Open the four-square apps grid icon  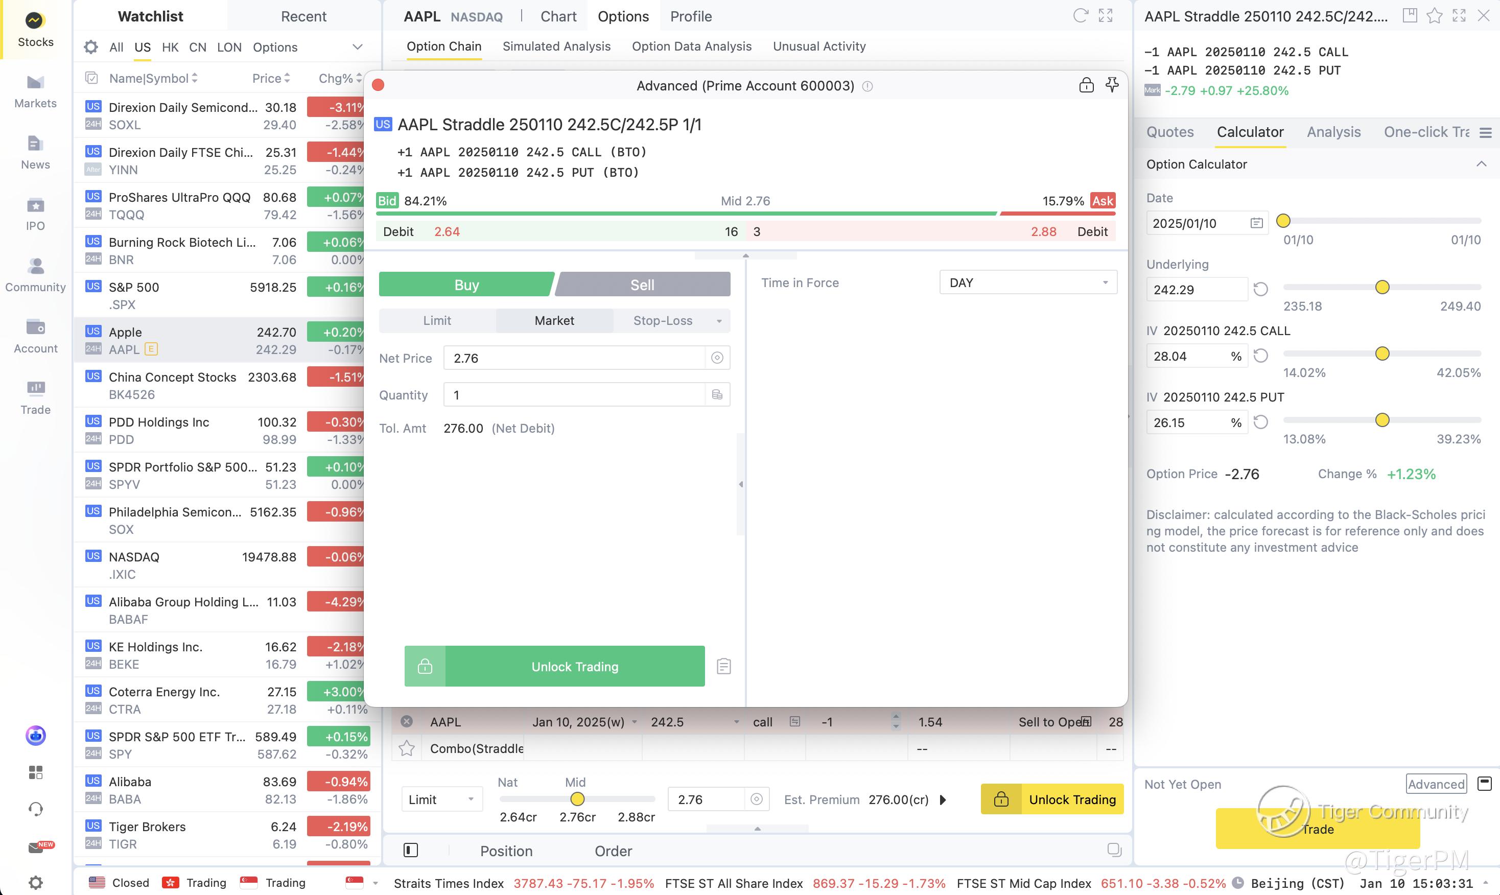[x=36, y=772]
